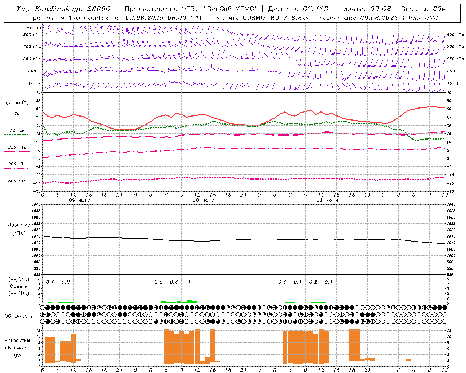Viewport: 466px width, 373px height.
Task: Click the station title Yug_Kondinskoye_28066
Action: (x=63, y=9)
